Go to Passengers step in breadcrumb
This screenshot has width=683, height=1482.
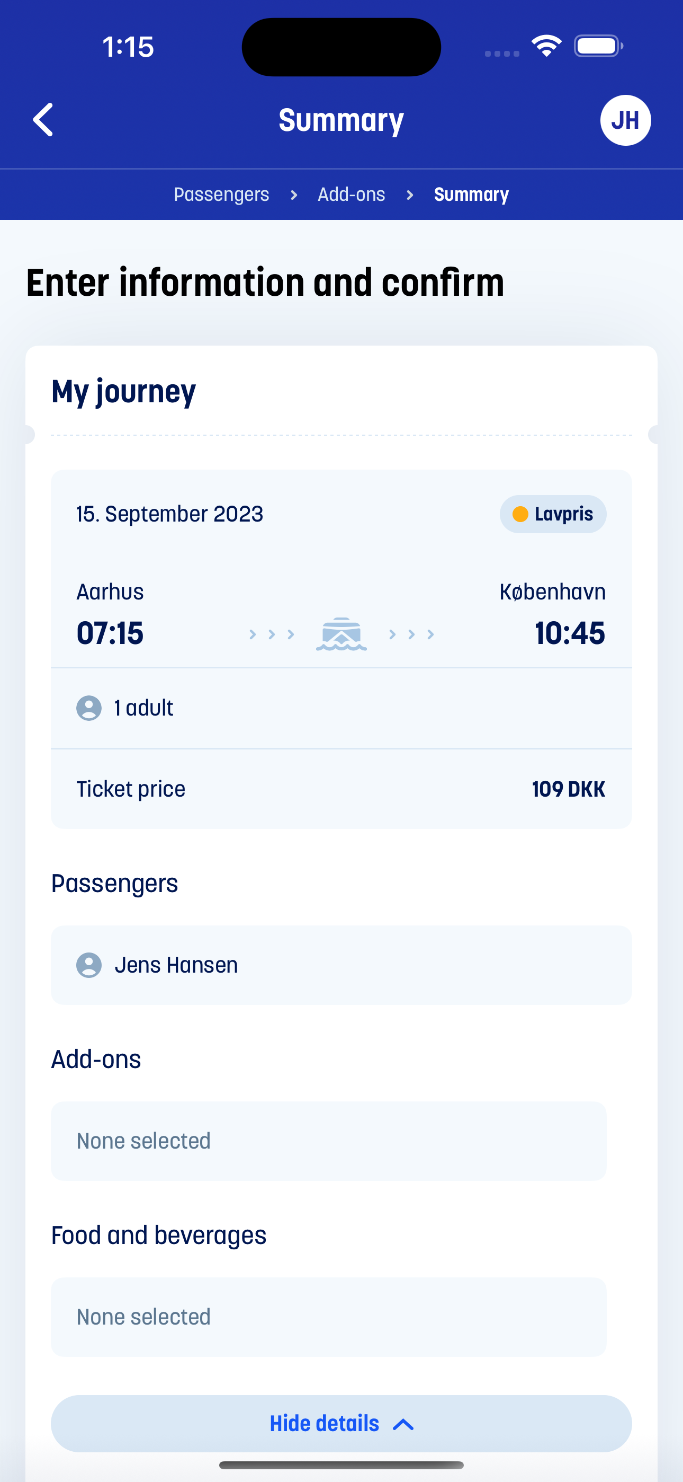click(221, 195)
